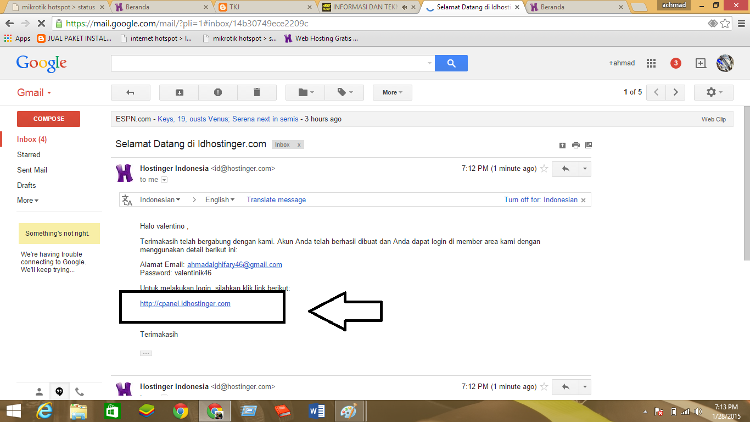Image resolution: width=750 pixels, height=422 pixels.
Task: Open Chrome menu hamburger icon
Action: 740,24
